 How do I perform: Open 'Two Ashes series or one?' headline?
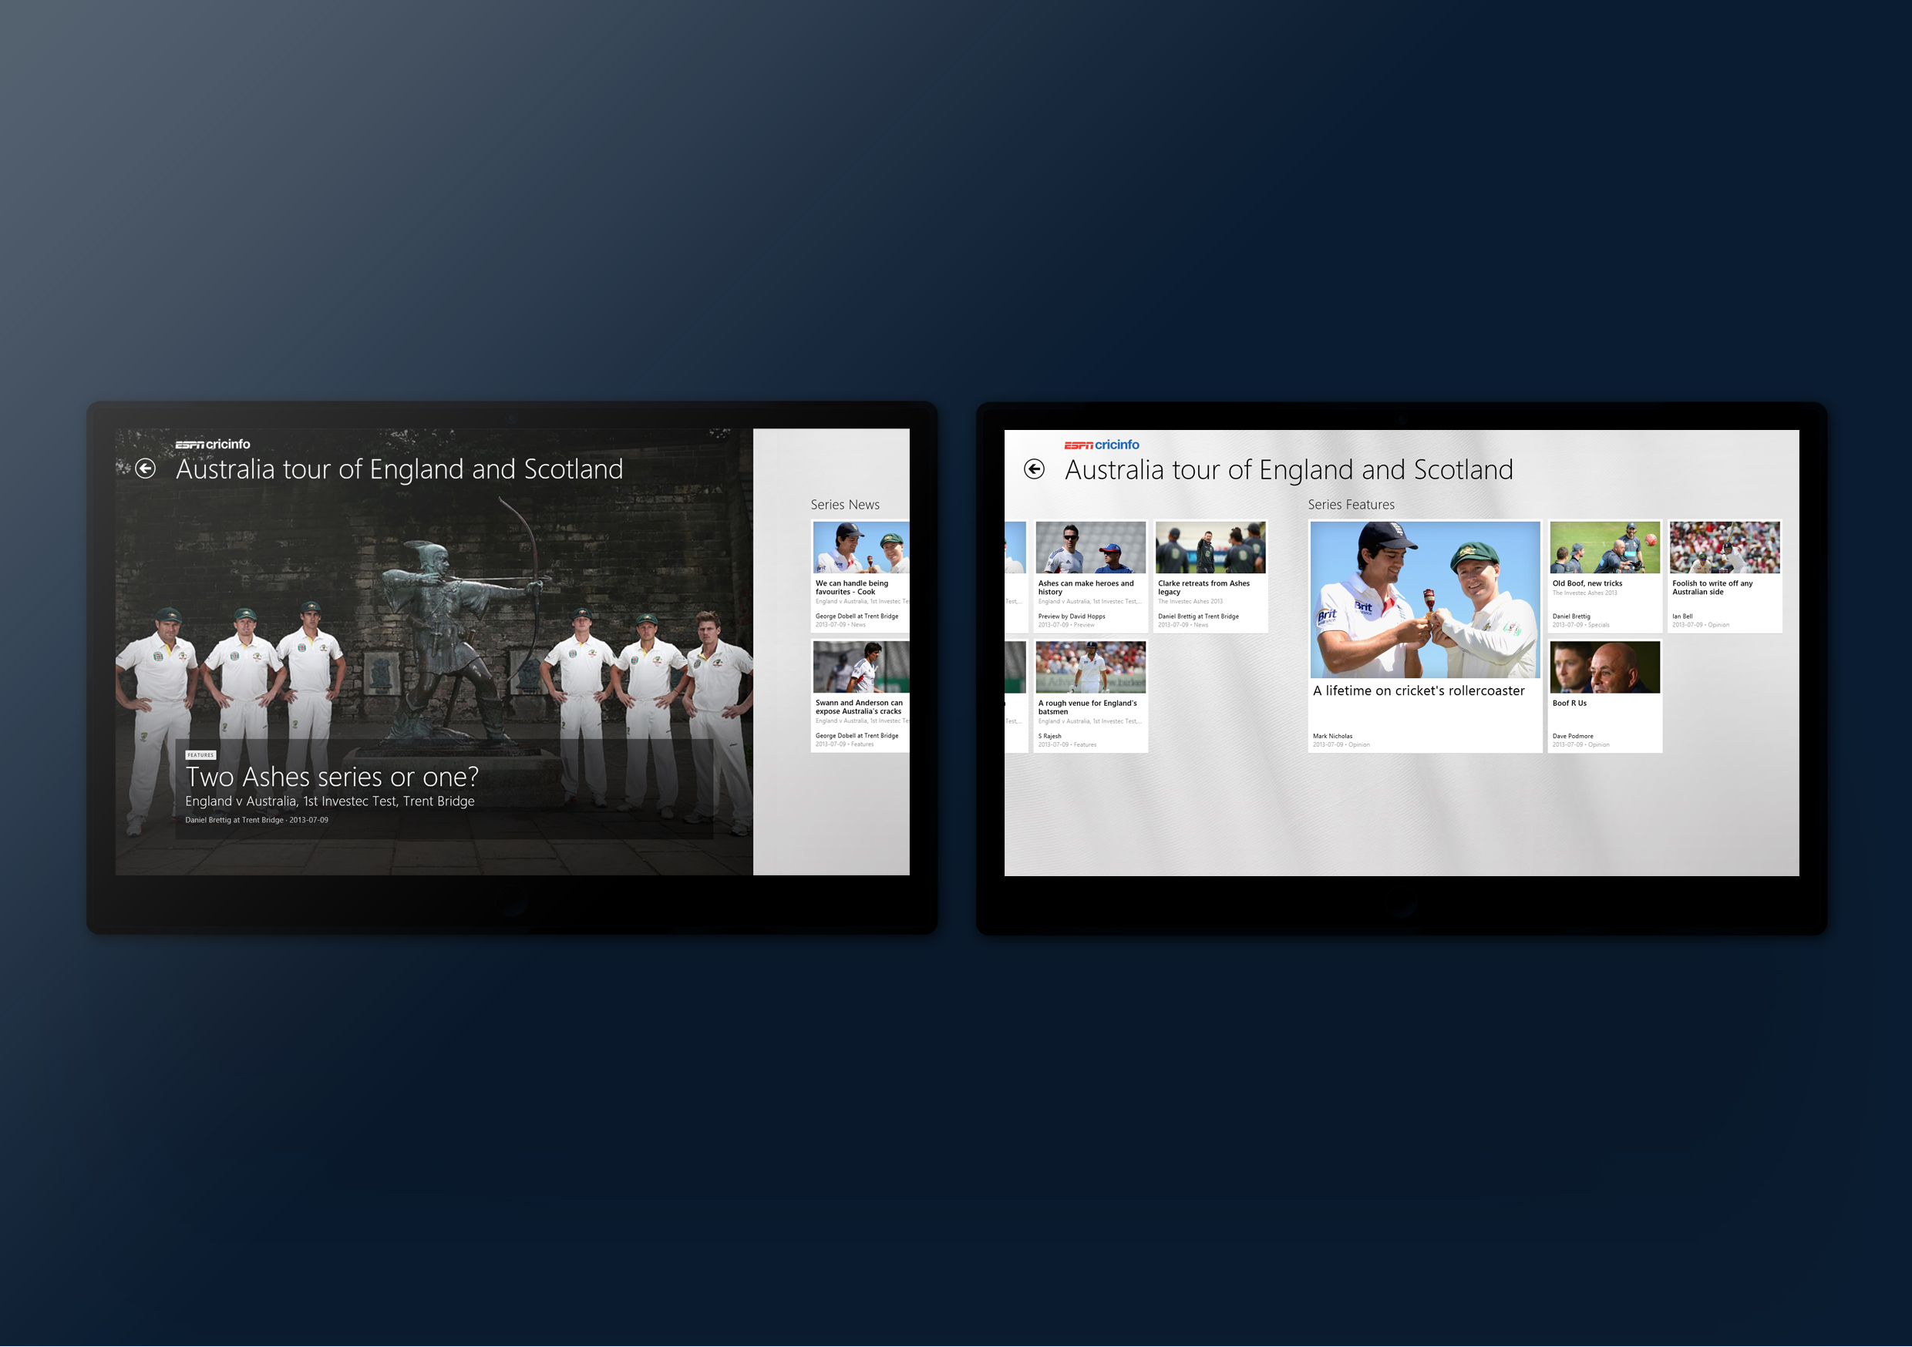point(332,777)
